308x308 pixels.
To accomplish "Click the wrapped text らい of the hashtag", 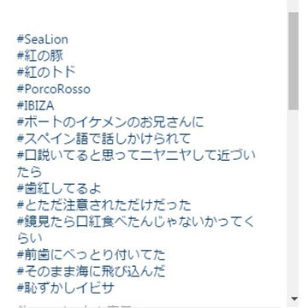I will click(x=29, y=238).
